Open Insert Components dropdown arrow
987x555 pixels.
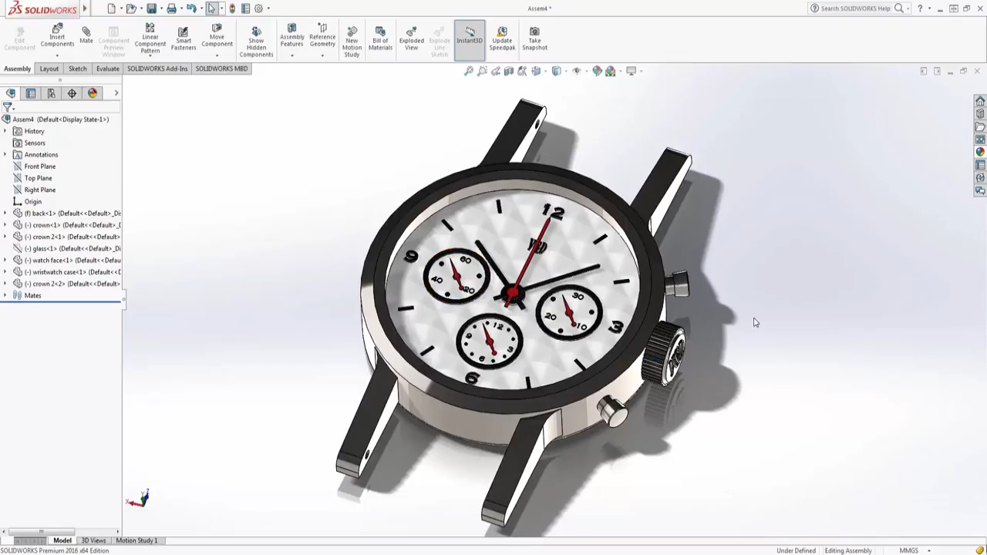(57, 55)
